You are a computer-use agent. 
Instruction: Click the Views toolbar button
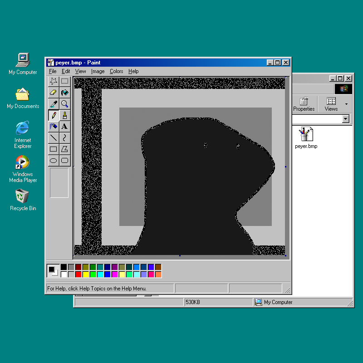coord(331,104)
